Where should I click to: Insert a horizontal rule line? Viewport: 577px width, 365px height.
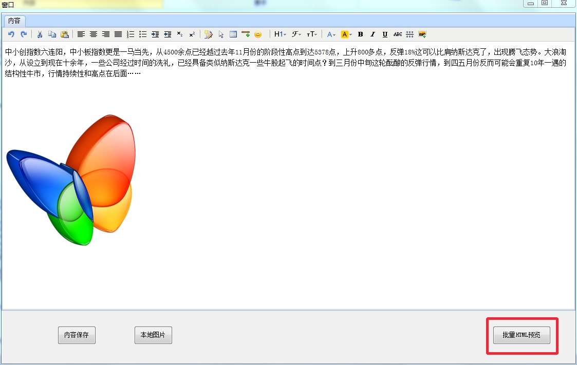(246, 34)
